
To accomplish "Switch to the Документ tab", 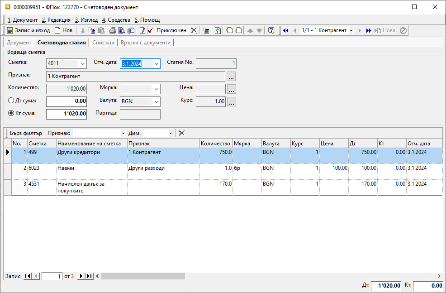I will point(19,43).
